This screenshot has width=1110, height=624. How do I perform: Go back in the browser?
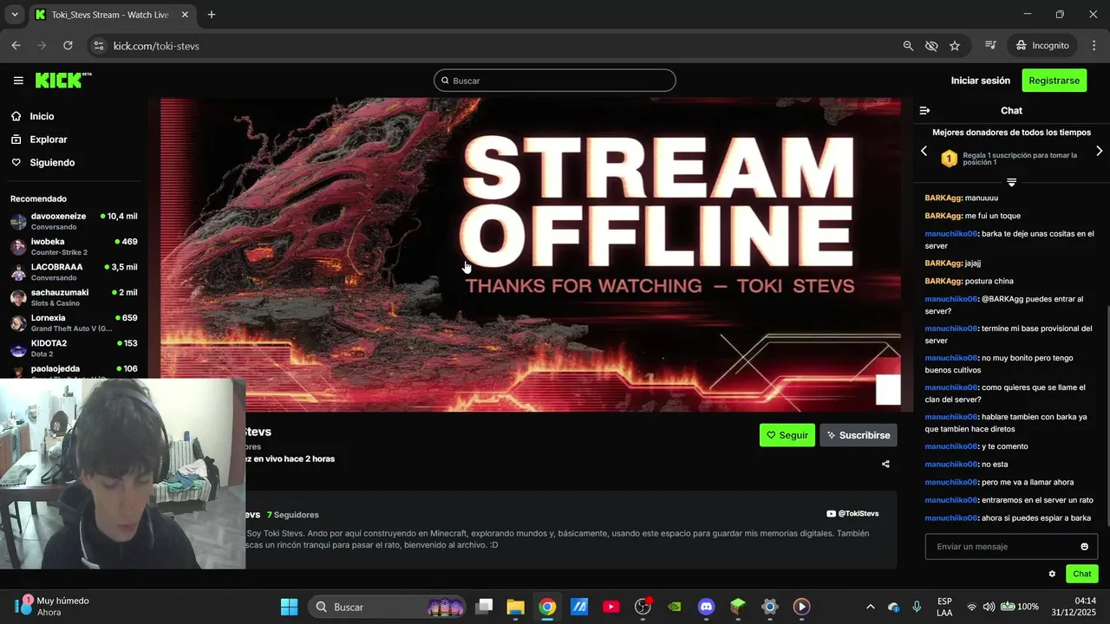click(x=16, y=45)
